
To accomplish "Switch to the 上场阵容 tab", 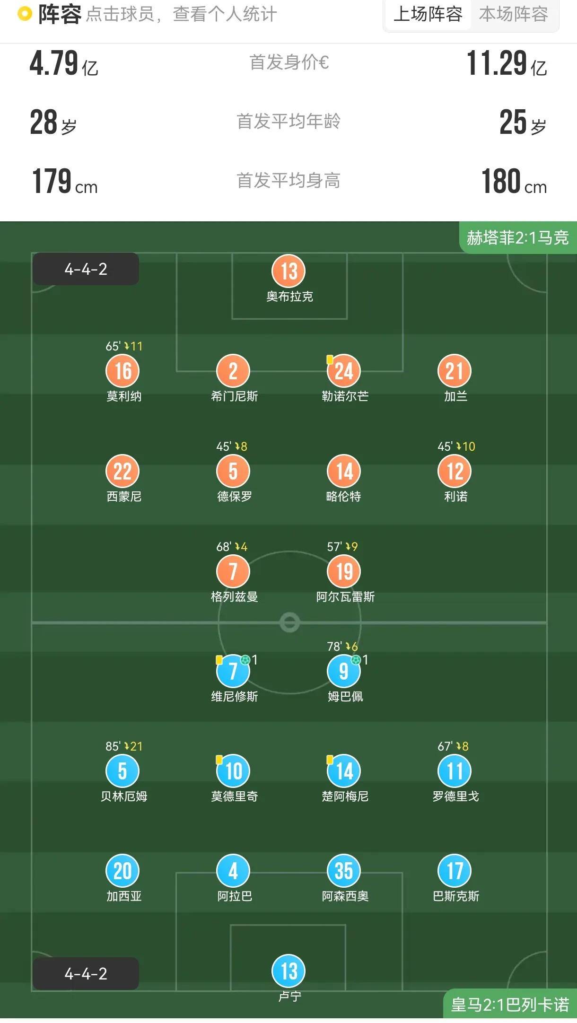I will (x=428, y=14).
